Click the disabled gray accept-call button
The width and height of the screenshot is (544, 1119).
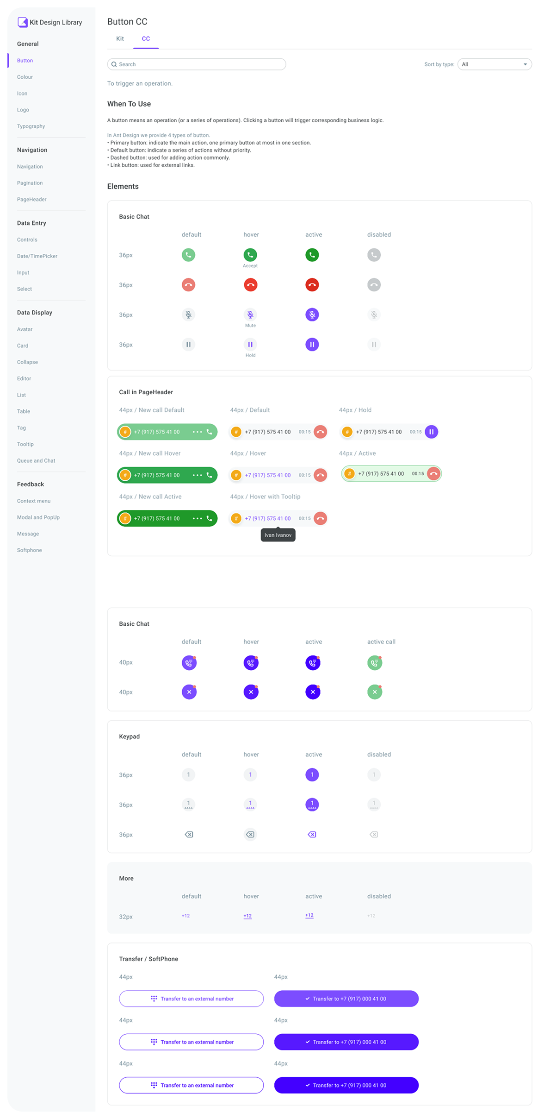tap(374, 255)
